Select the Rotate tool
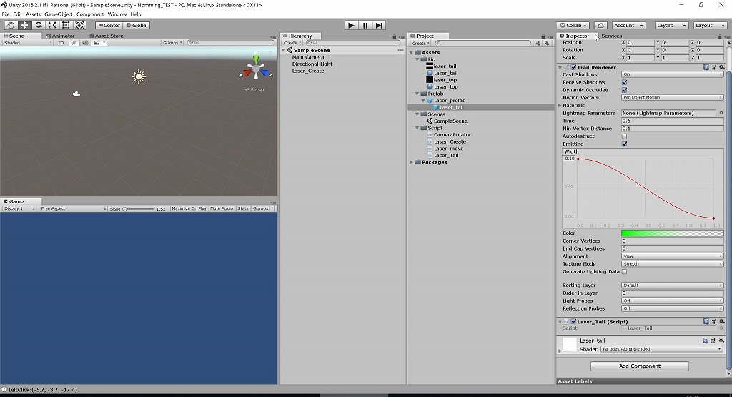 tap(39, 25)
